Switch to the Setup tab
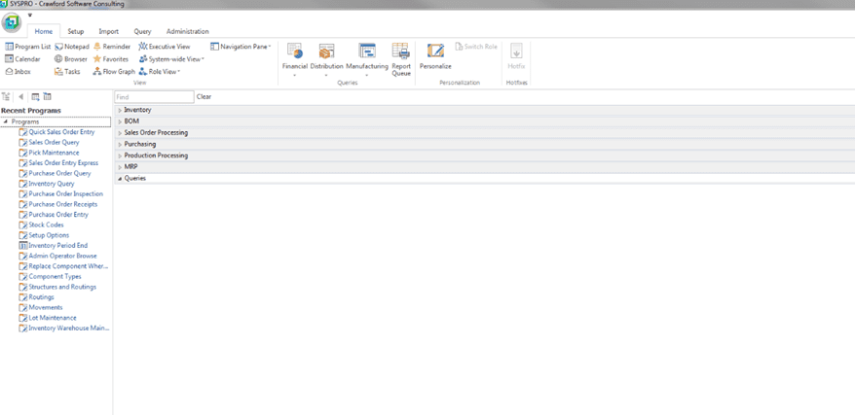This screenshot has width=855, height=415. (x=76, y=31)
